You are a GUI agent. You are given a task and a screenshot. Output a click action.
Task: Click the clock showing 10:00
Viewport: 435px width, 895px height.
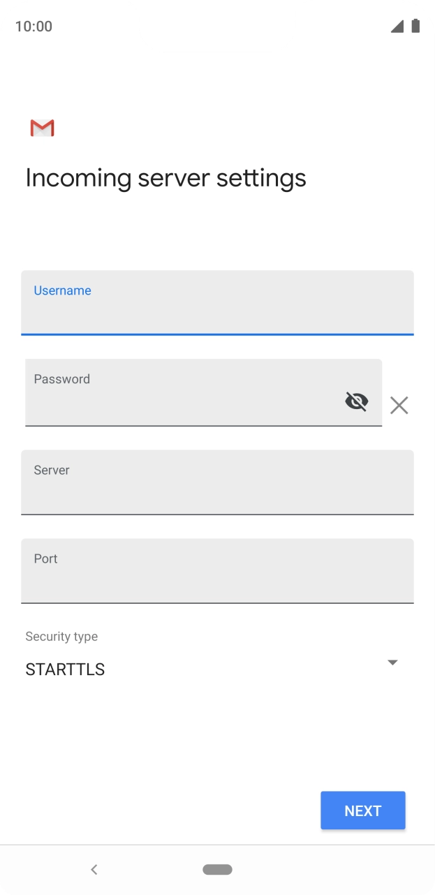pyautogui.click(x=34, y=26)
